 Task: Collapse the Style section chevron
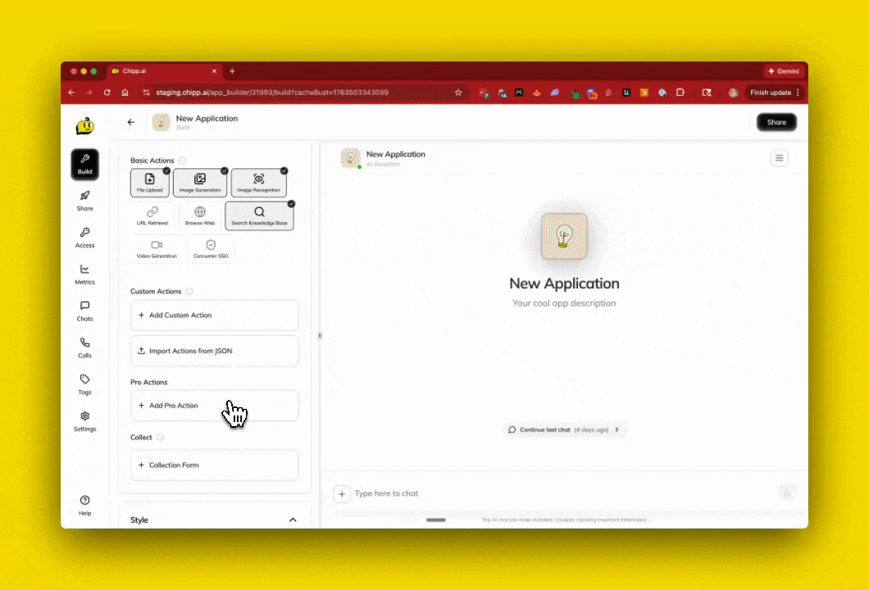point(293,520)
